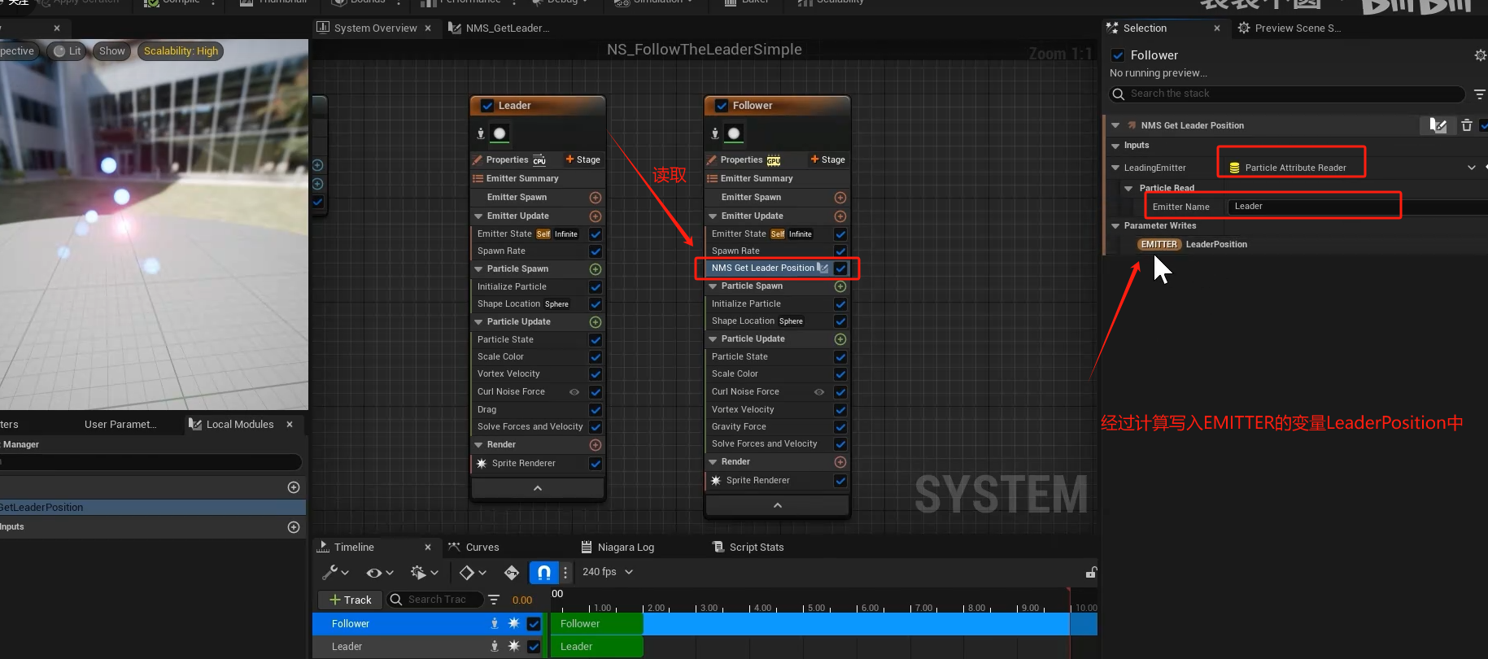Collapse Parameter Writes section

point(1115,226)
